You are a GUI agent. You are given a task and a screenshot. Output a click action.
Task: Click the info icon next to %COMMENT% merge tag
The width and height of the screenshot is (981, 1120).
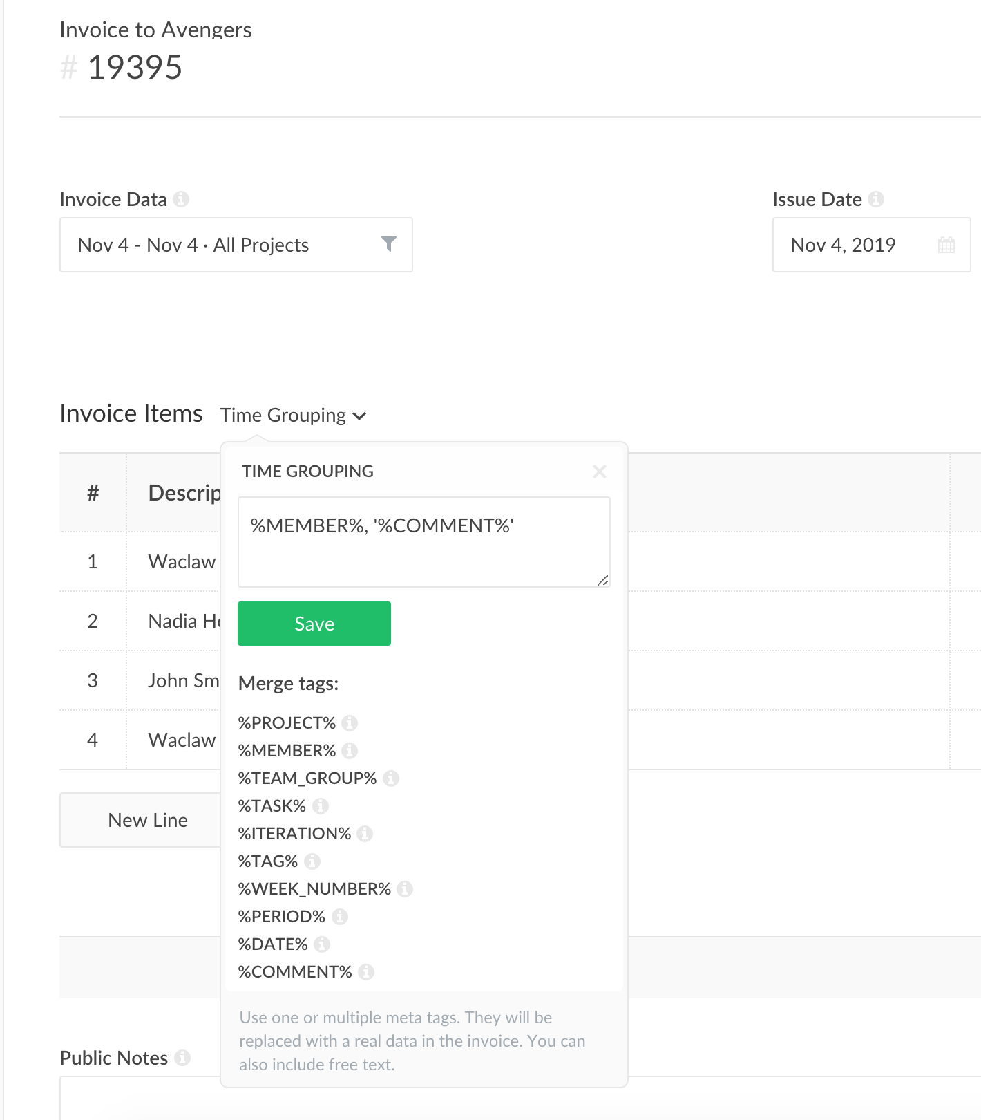tap(366, 972)
